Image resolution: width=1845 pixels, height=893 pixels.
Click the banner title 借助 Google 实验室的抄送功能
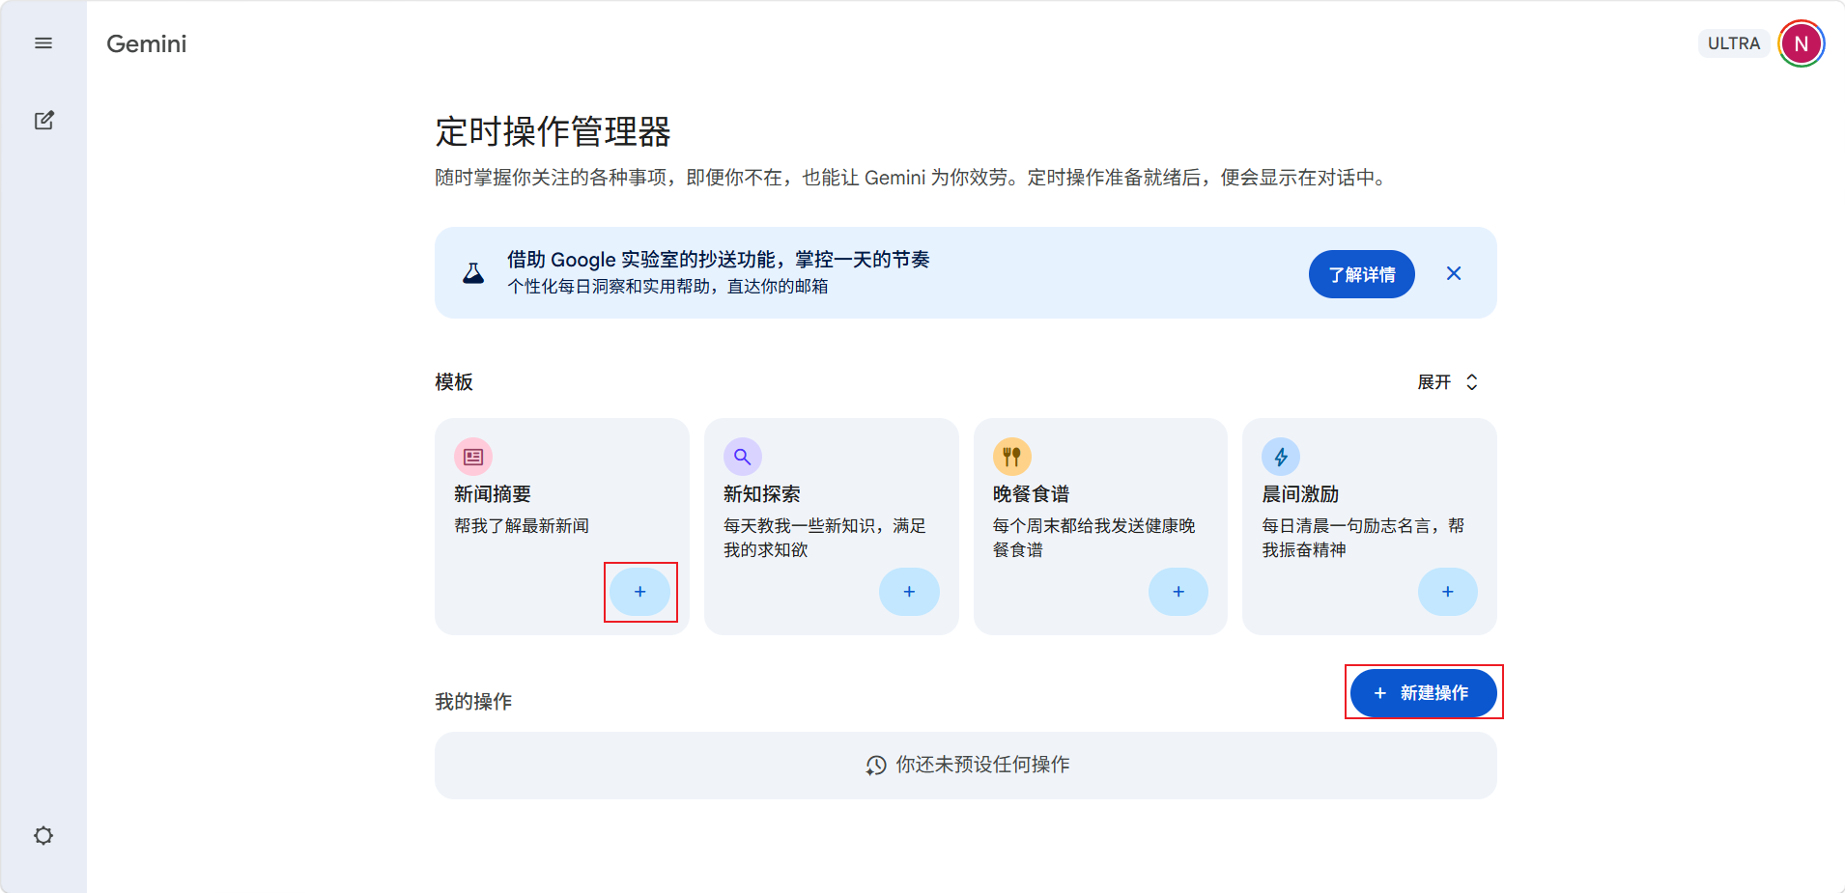pos(718,260)
